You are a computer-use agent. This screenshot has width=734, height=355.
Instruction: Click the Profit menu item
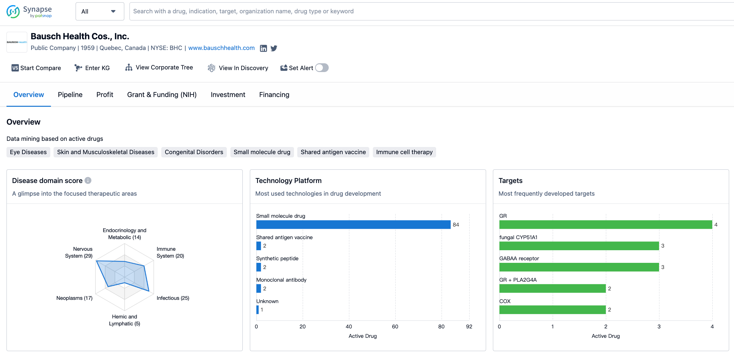tap(105, 95)
